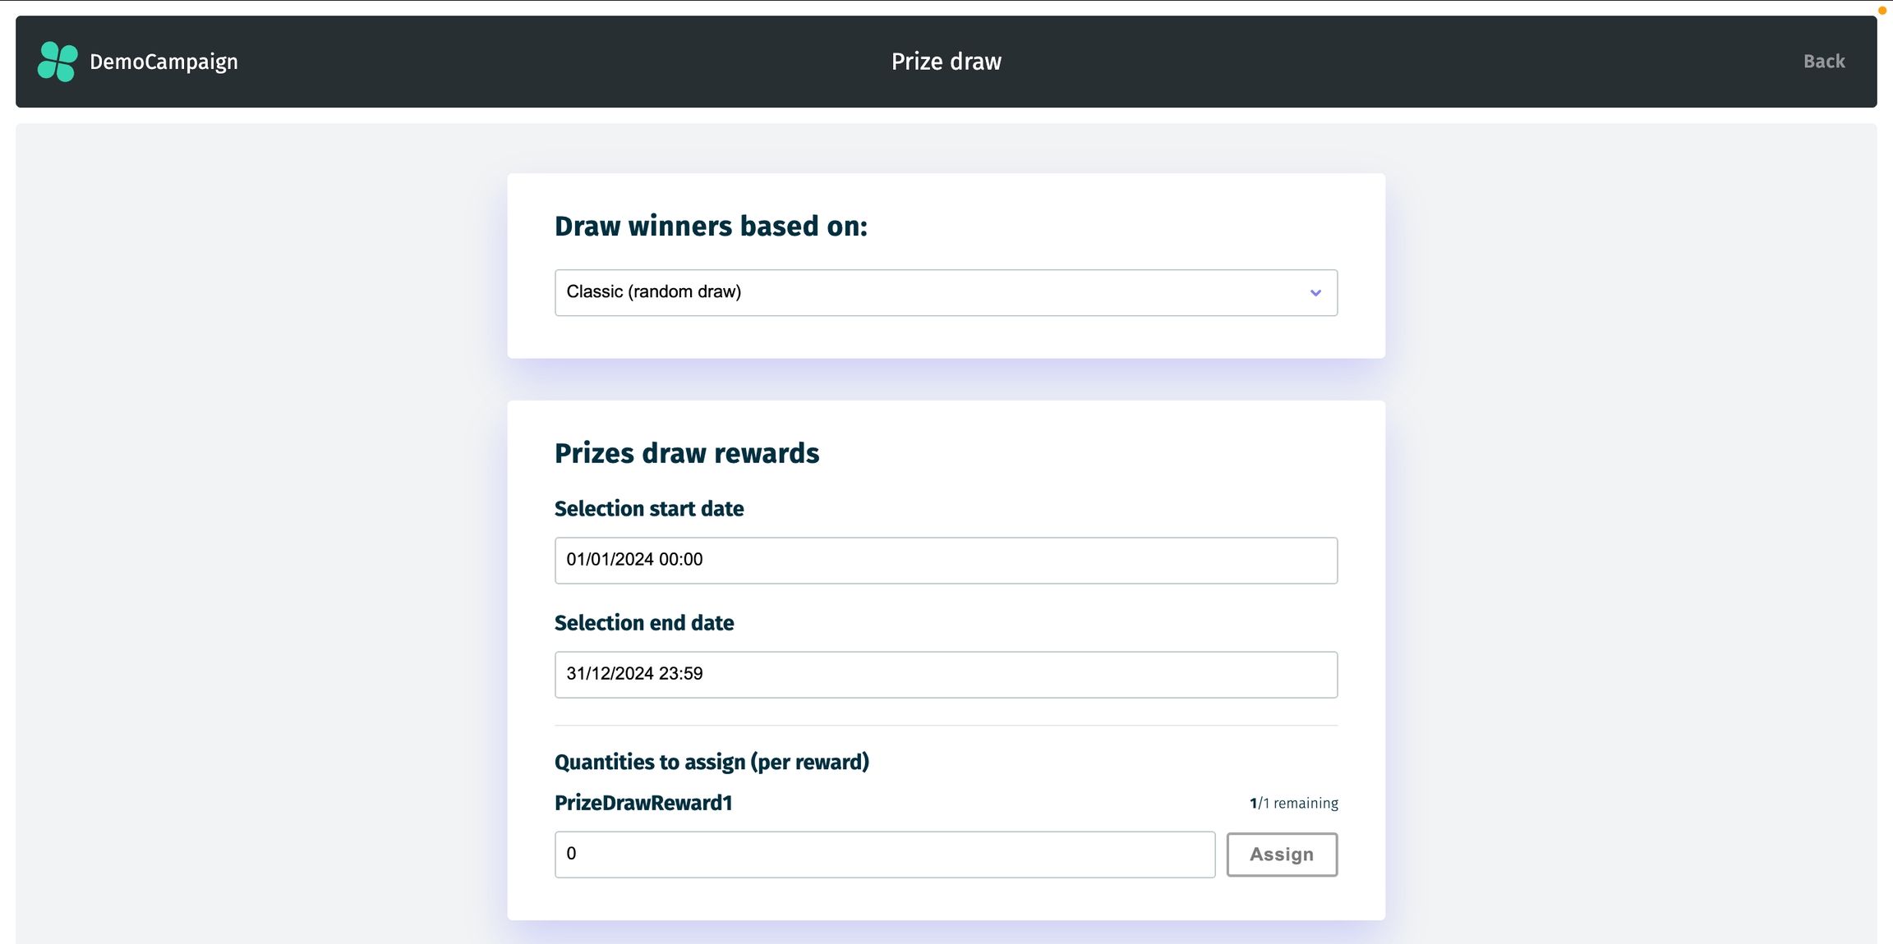Image resolution: width=1893 pixels, height=944 pixels.
Task: Click the orange dot indicator in top corner
Action: point(1882,11)
